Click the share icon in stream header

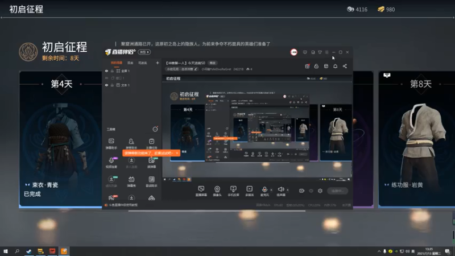[x=345, y=66]
